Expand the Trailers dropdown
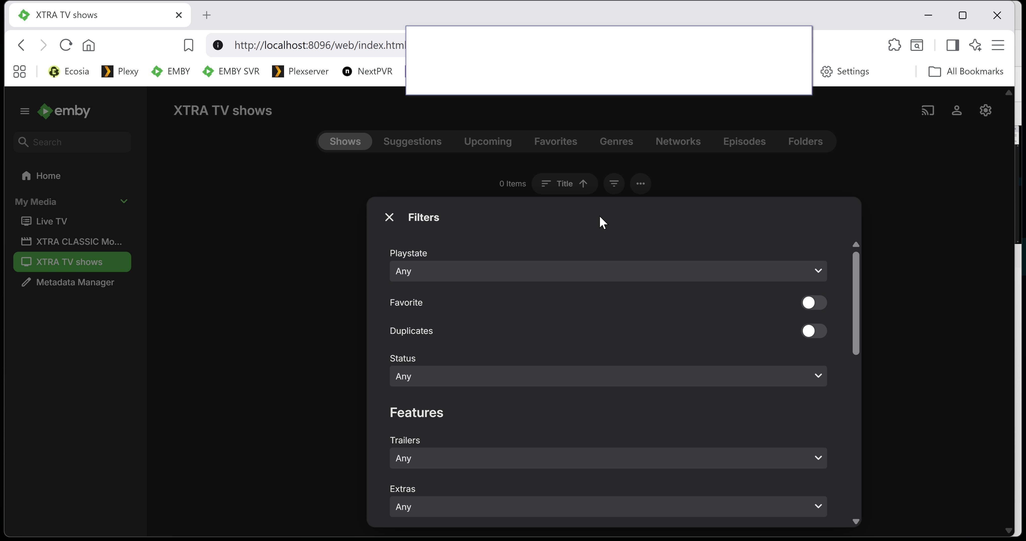The image size is (1026, 541). click(x=608, y=458)
